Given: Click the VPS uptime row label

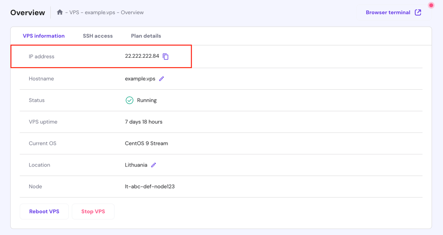Looking at the screenshot, I should point(43,122).
